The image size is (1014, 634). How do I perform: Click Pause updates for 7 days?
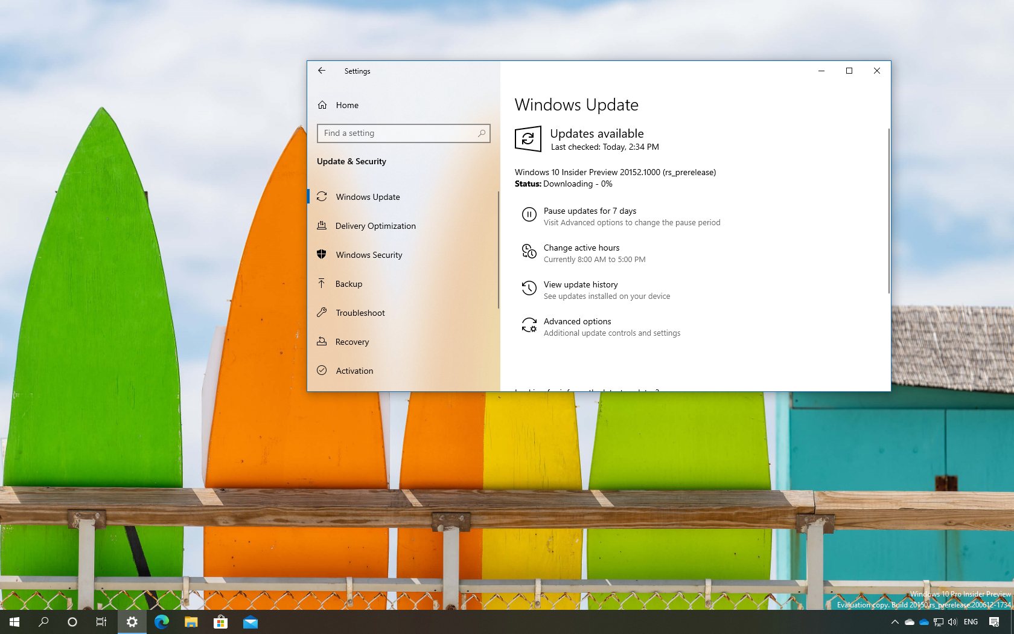(x=589, y=211)
